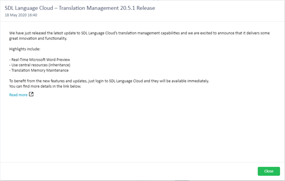285x181 pixels.
Task: Follow the Read more link
Action: click(18, 95)
